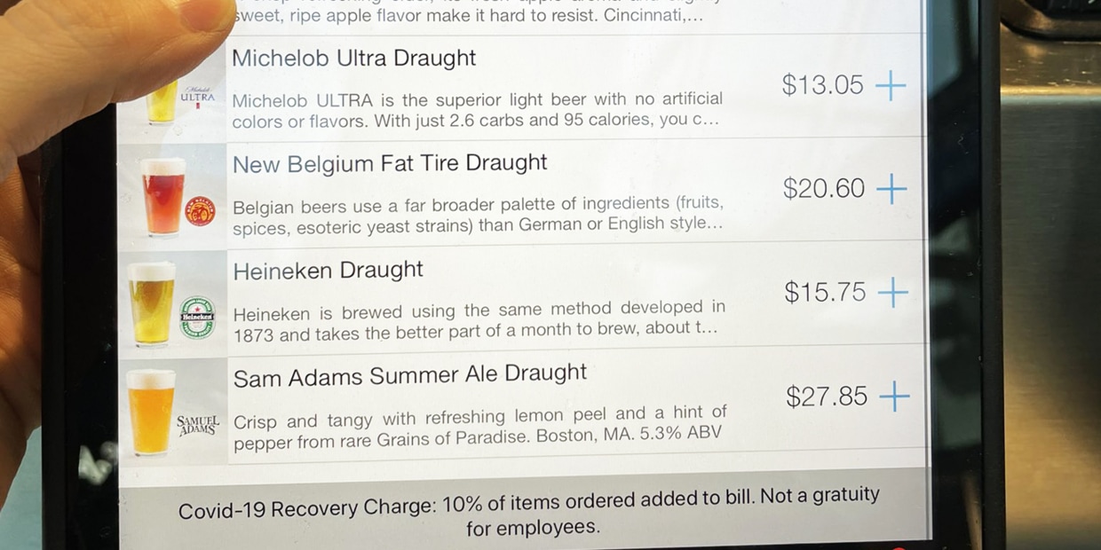Viewport: 1101px width, 550px height.
Task: Expand the truncated Michelob Ultra description
Action: pyautogui.click(x=478, y=110)
